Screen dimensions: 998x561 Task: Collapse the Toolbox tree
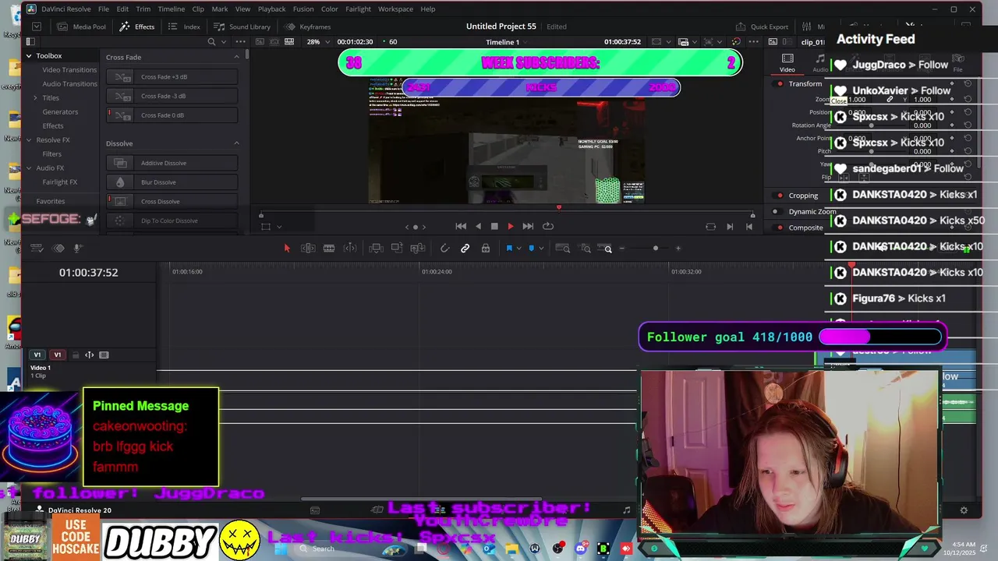(x=29, y=56)
